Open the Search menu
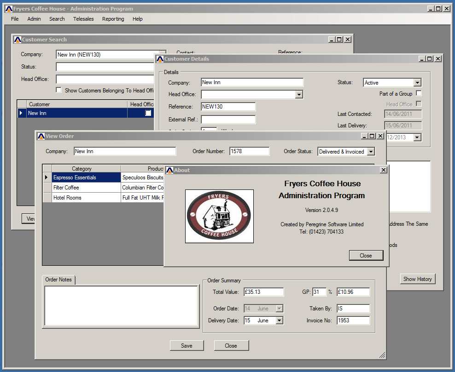Viewport: 455px width, 372px height. tap(57, 19)
